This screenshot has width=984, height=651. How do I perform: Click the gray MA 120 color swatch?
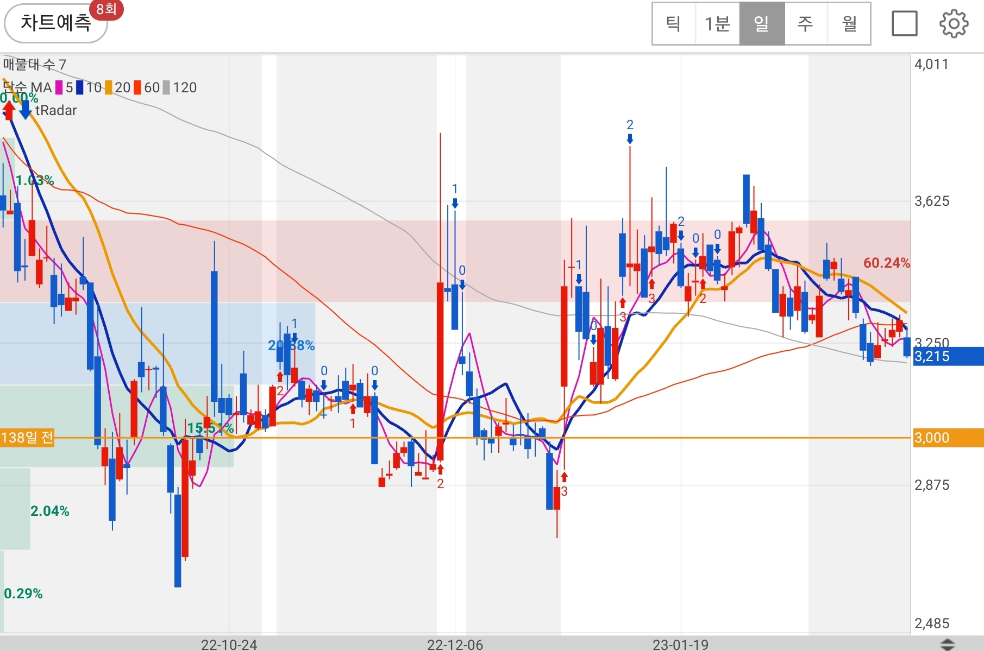pyautogui.click(x=166, y=87)
